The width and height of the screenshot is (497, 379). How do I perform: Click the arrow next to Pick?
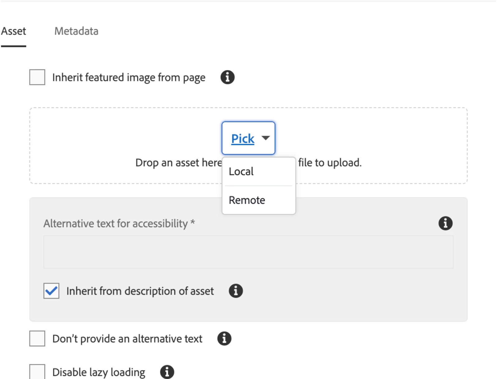266,138
